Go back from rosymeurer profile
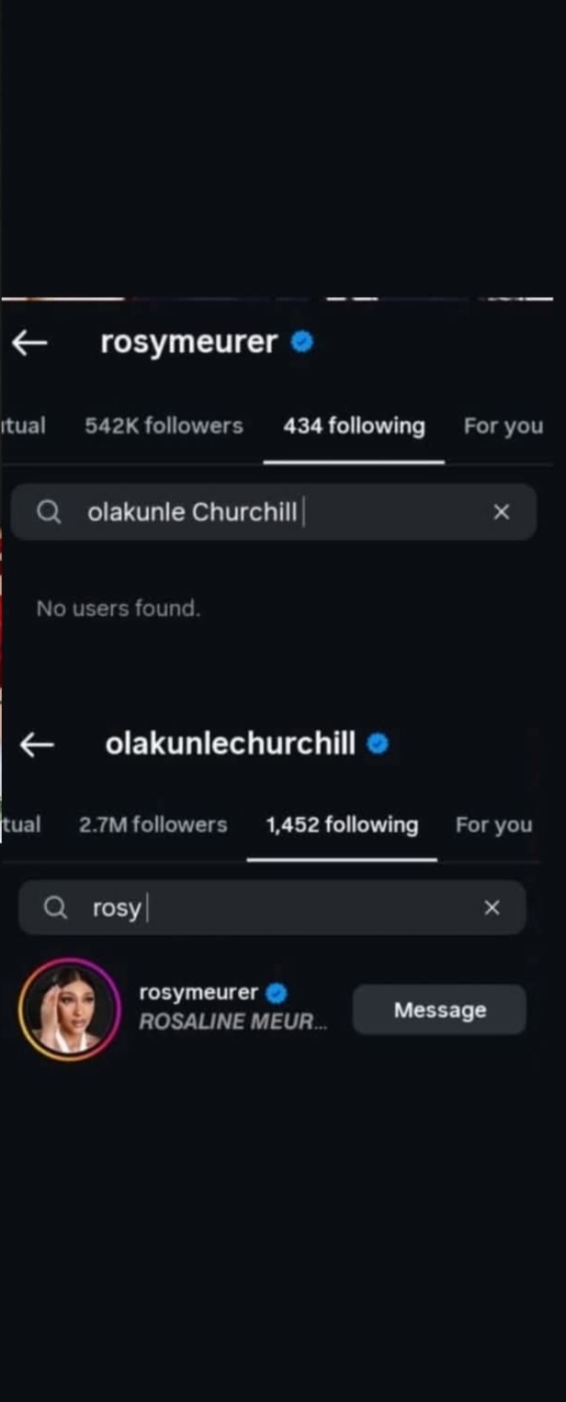 [x=29, y=343]
